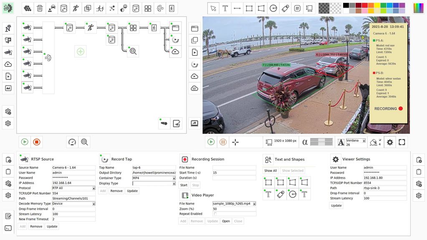
Task: Open the Protocol dropdown
Action: coord(93,188)
